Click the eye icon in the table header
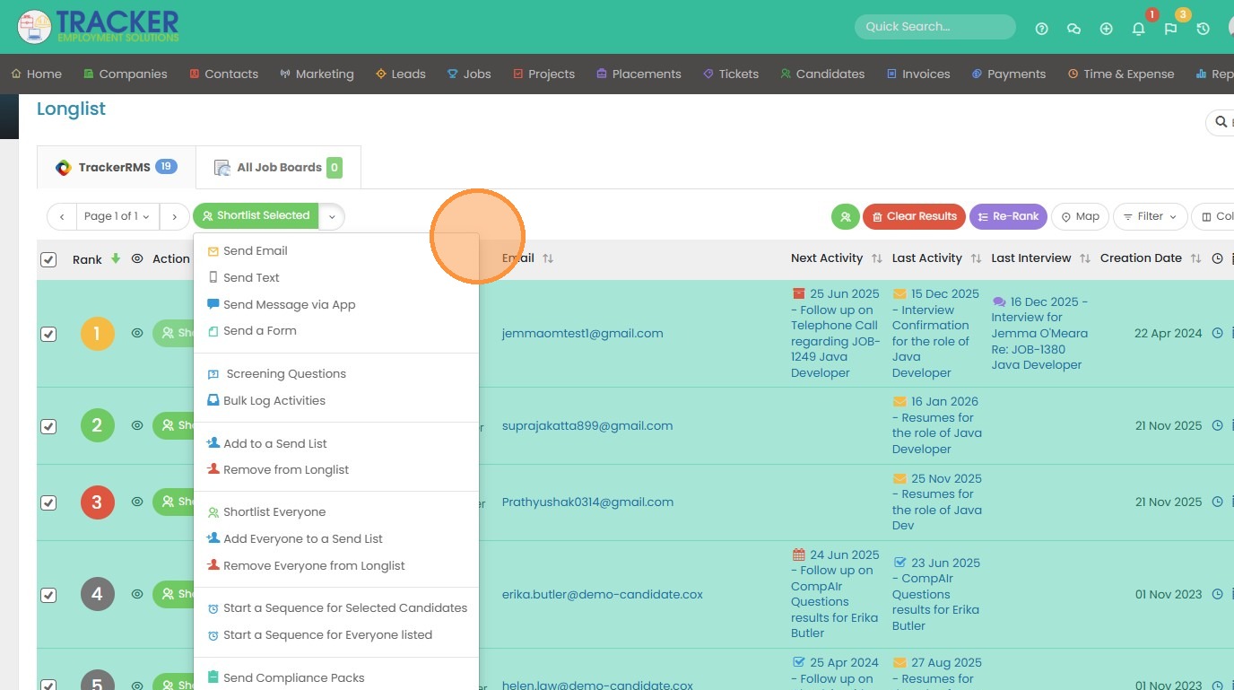 point(137,258)
